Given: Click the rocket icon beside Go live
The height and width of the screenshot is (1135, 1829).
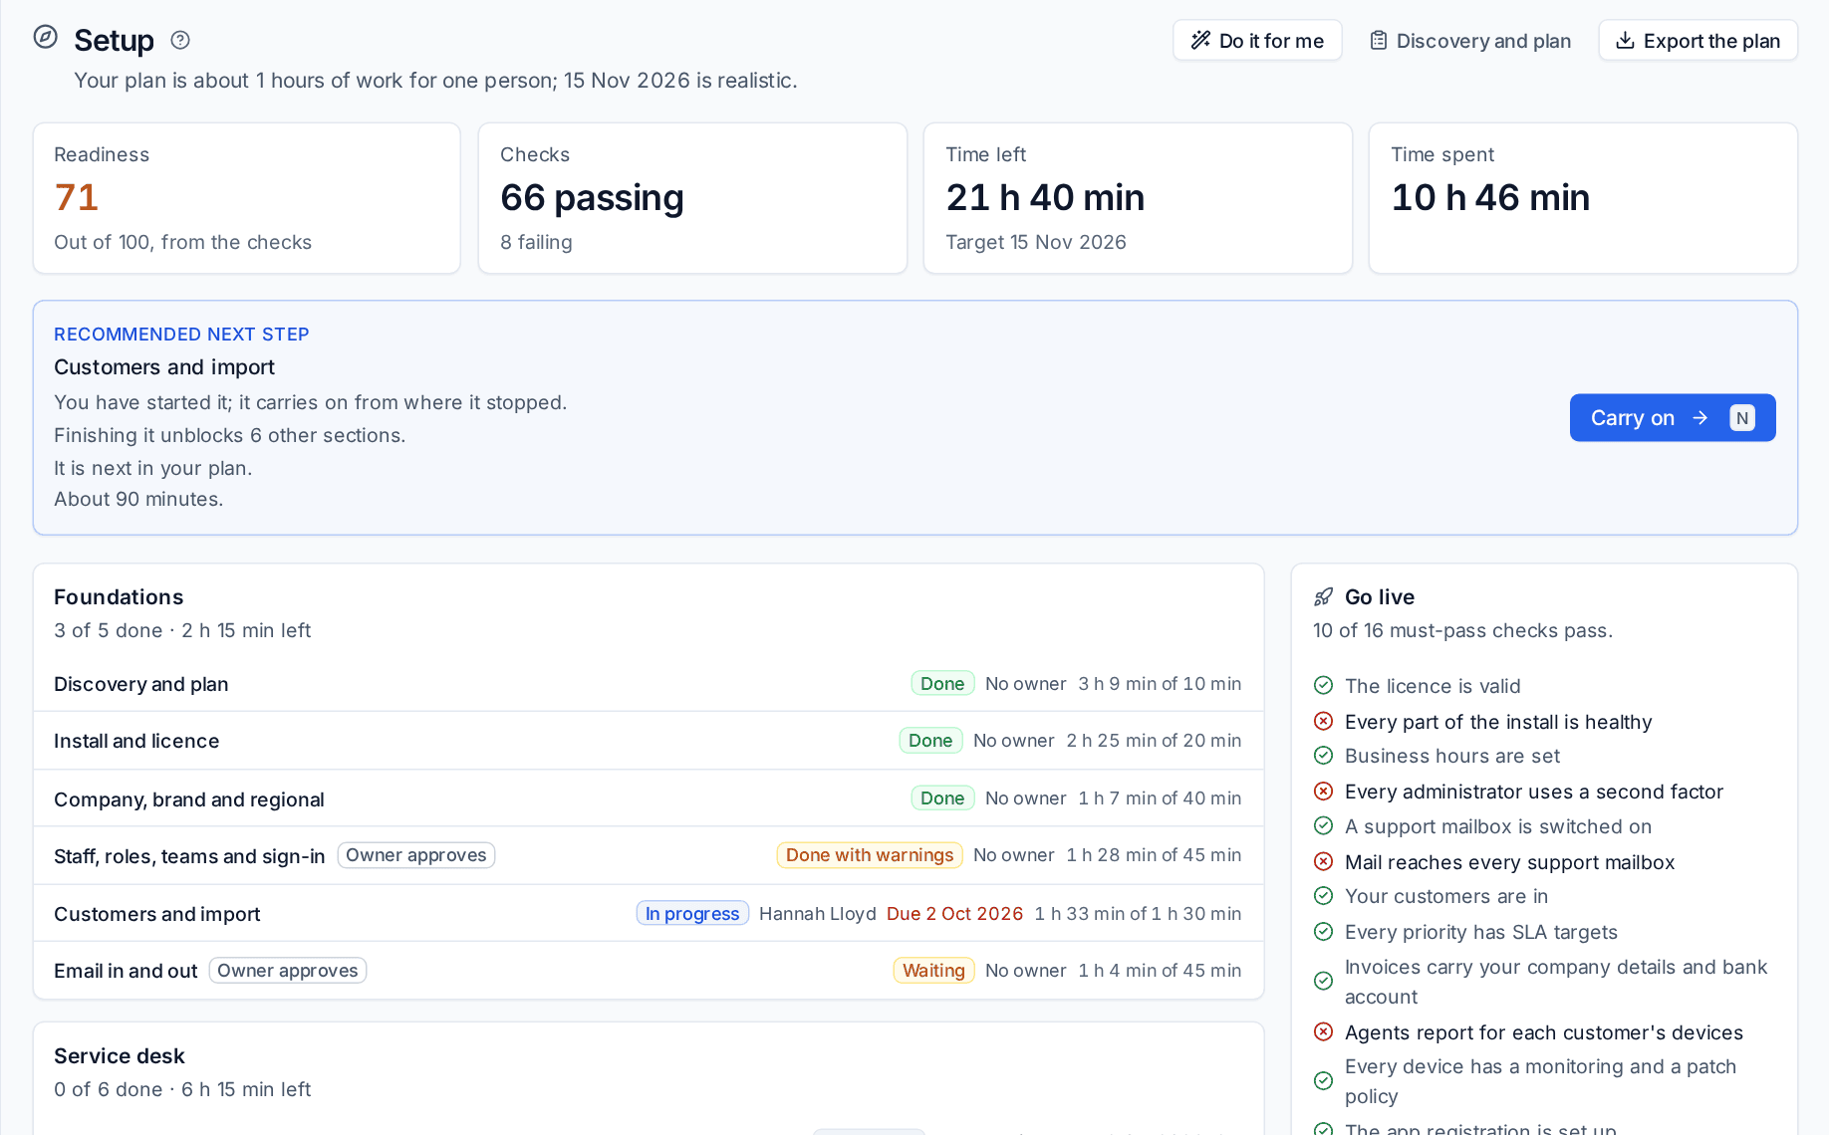Looking at the screenshot, I should coord(1323,596).
